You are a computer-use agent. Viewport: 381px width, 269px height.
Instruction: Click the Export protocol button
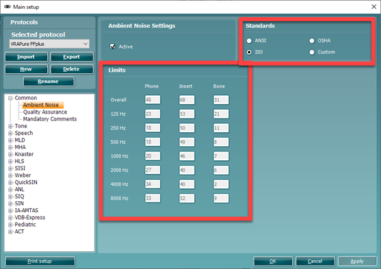(72, 57)
